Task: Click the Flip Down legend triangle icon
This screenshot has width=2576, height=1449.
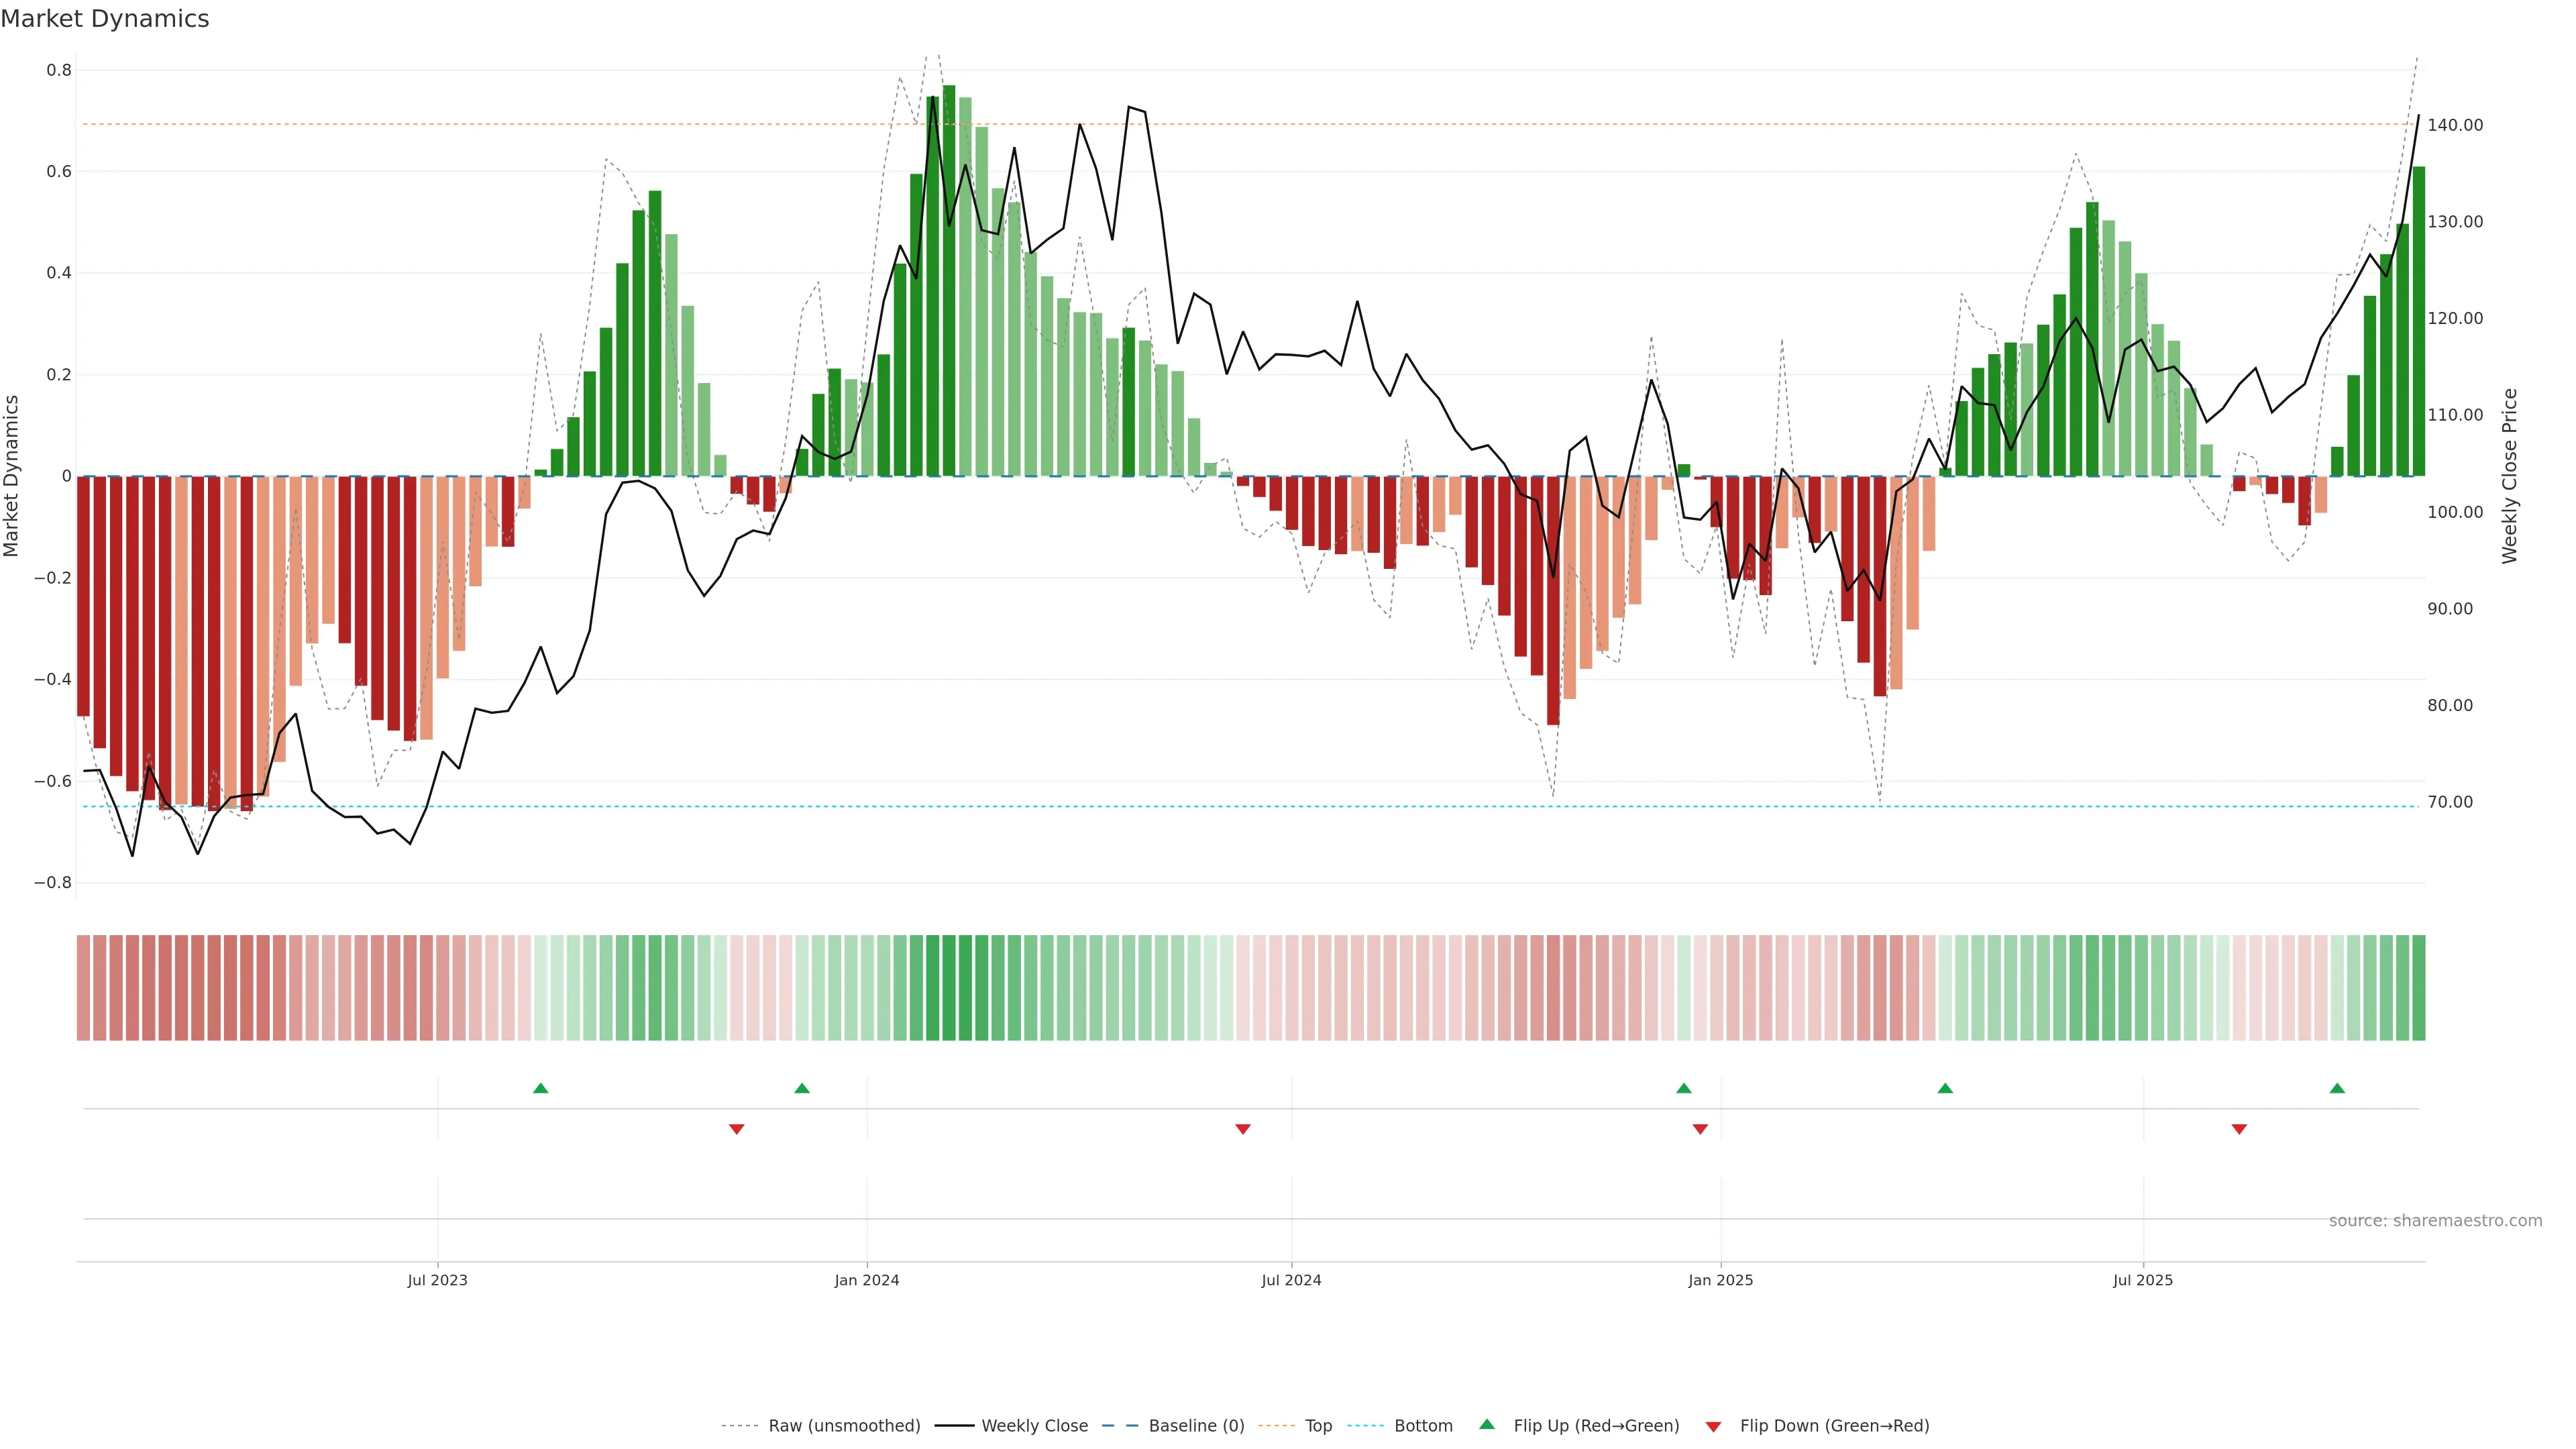Action: (1713, 1426)
